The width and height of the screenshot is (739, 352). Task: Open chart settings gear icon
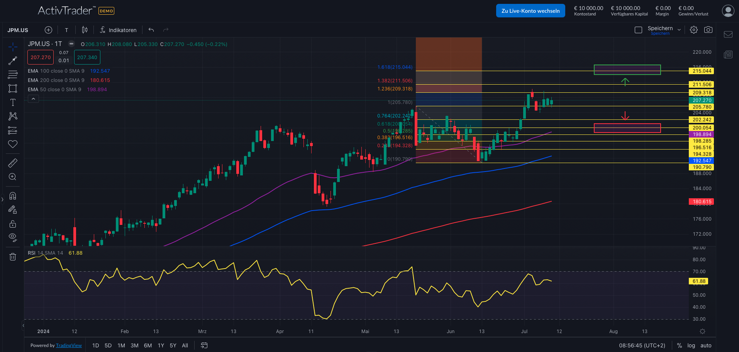coord(694,30)
